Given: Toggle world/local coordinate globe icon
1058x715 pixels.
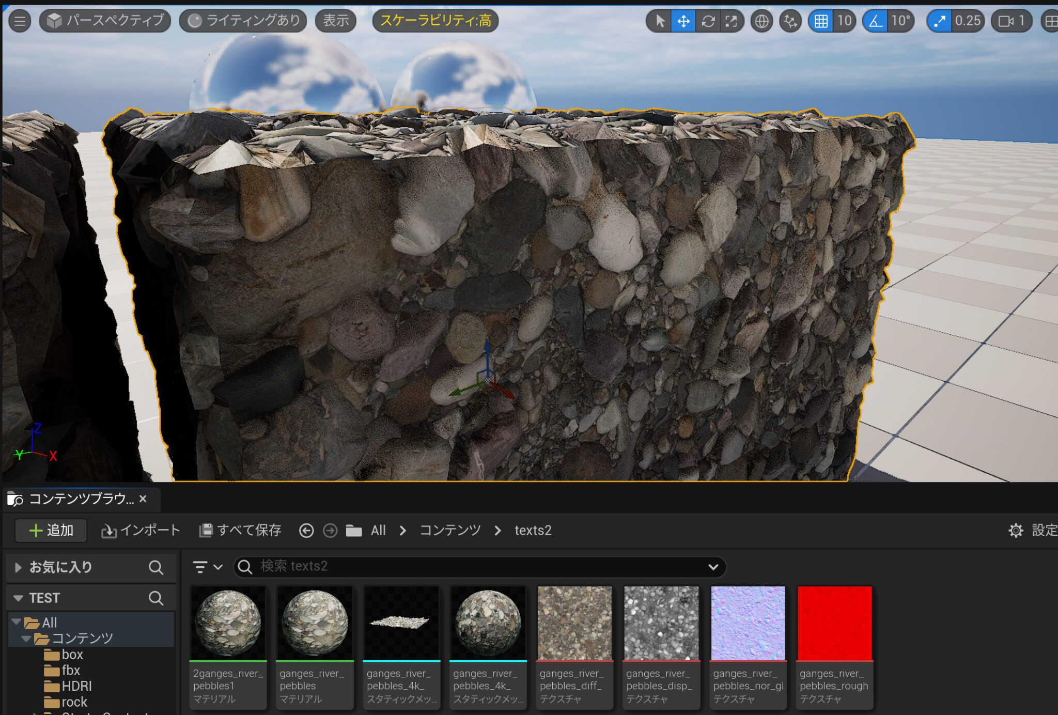Looking at the screenshot, I should tap(761, 21).
